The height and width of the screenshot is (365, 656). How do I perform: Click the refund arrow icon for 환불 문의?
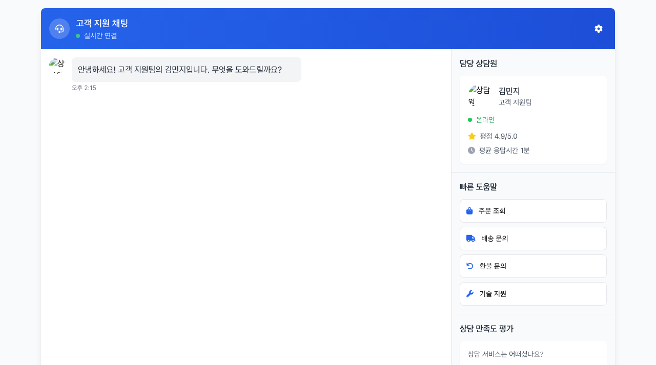[470, 266]
